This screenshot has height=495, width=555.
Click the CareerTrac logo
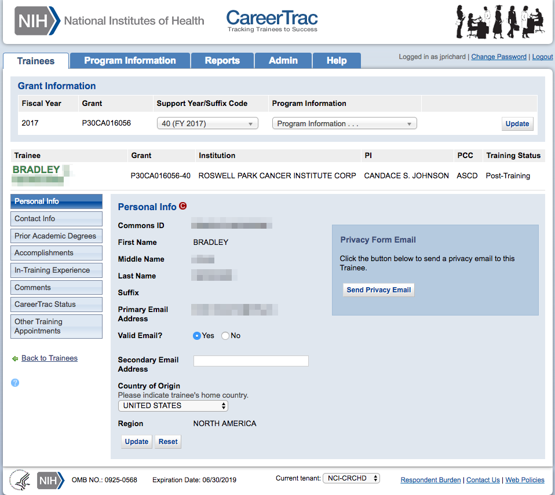(272, 20)
